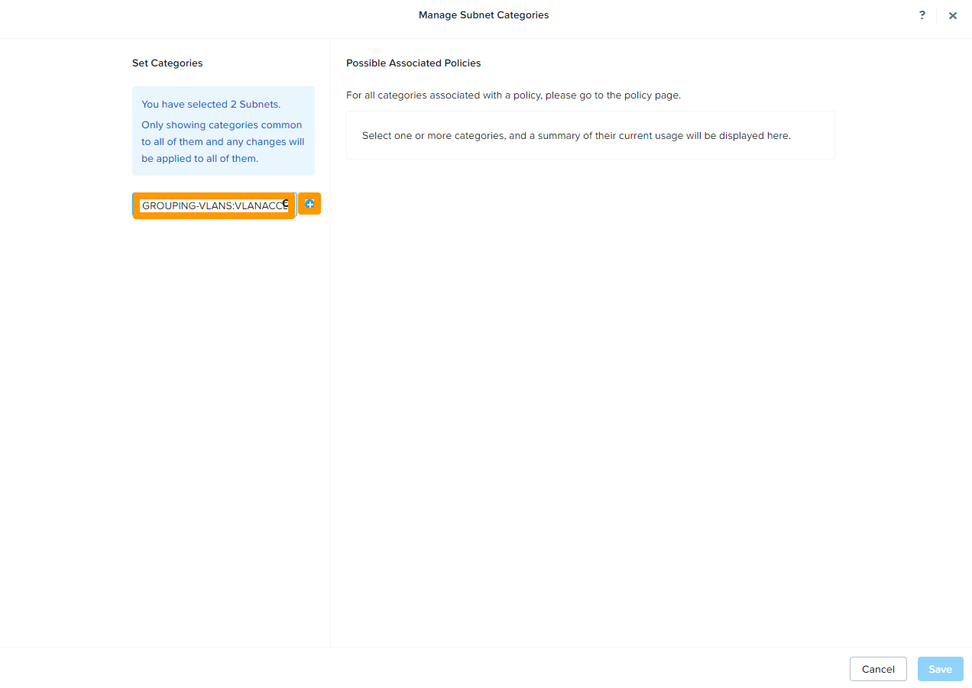Click the Set Categories heading
This screenshot has width=972, height=688.
click(x=167, y=63)
